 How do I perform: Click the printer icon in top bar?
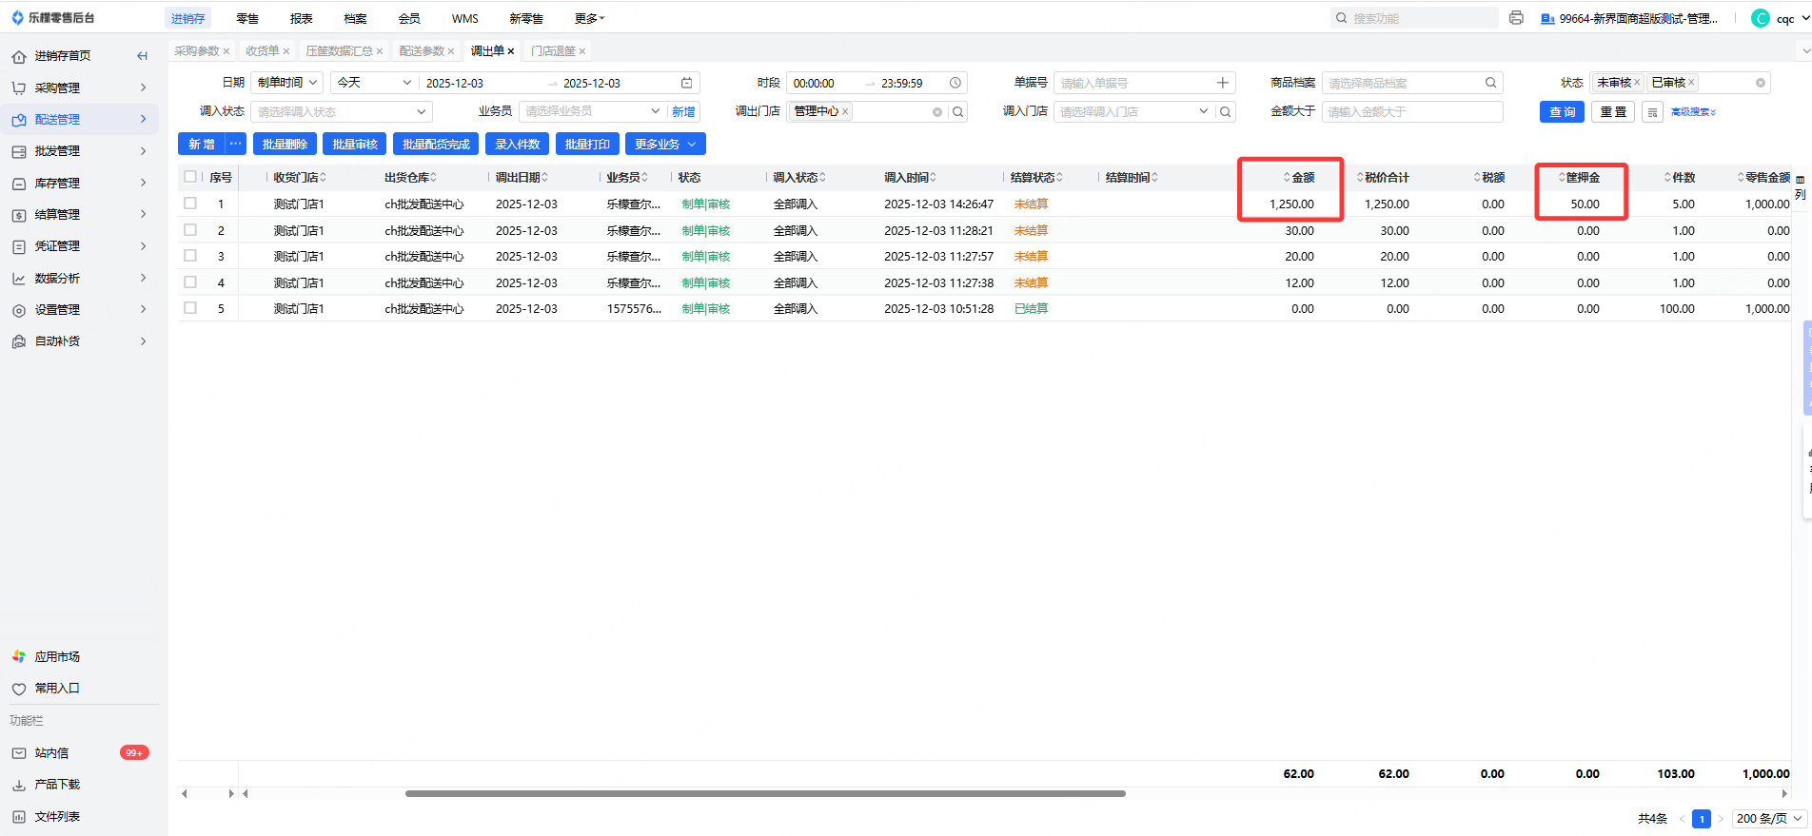click(1516, 18)
